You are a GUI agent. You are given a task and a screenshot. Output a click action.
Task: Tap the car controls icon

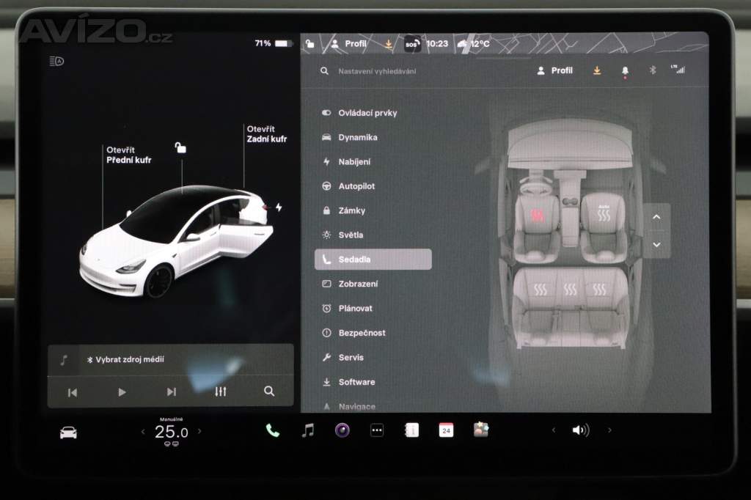(68, 433)
